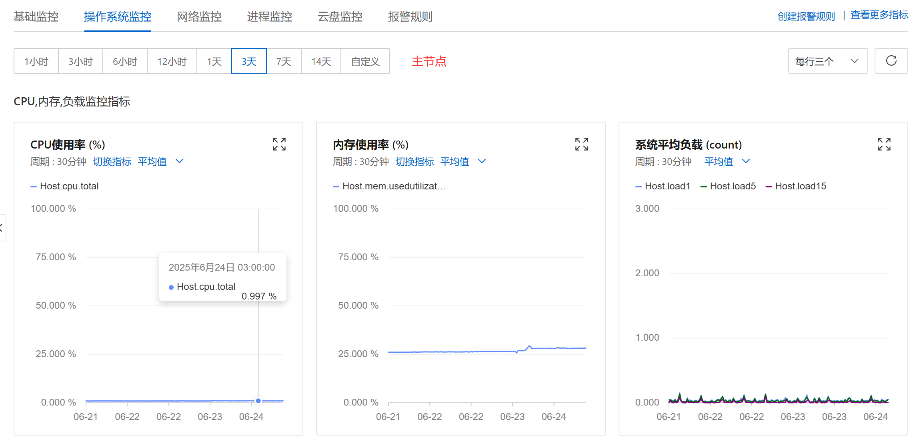Screen dimensions: 919x442
Task: Open the 每行三个 layout dropdown
Action: (x=828, y=61)
